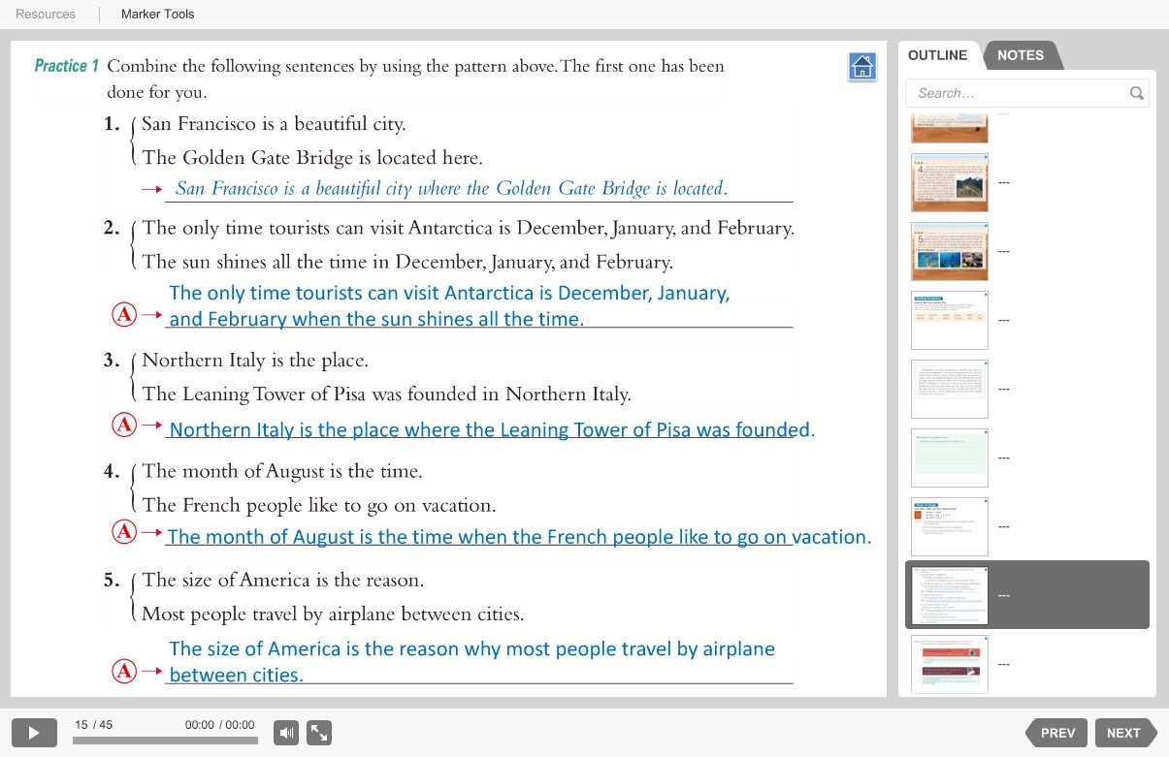Open the plain text paragraph slide thumbnail
This screenshot has height=757, width=1169.
point(950,389)
